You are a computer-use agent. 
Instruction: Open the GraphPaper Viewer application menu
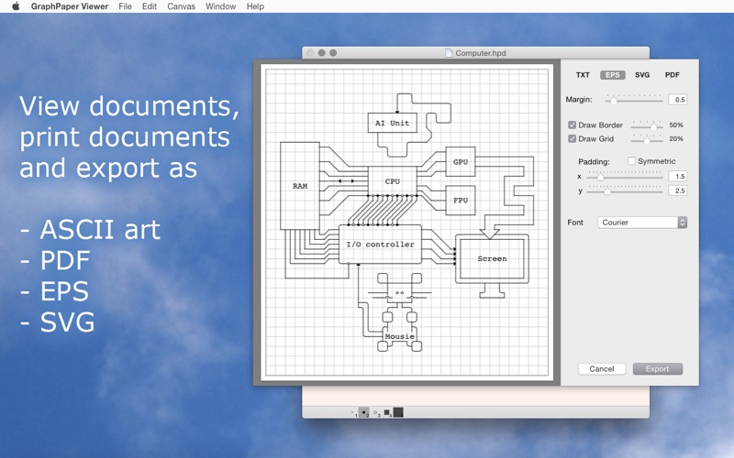click(x=70, y=6)
